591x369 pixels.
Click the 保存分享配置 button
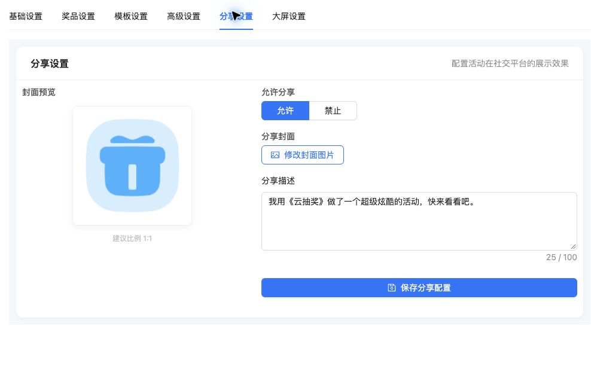419,288
